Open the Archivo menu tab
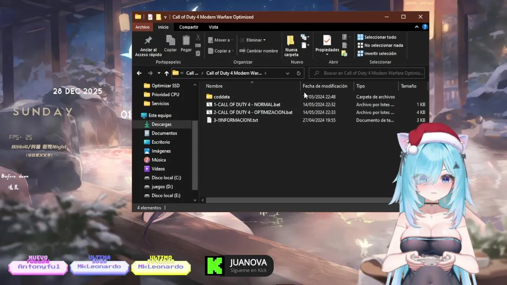 pyautogui.click(x=143, y=27)
